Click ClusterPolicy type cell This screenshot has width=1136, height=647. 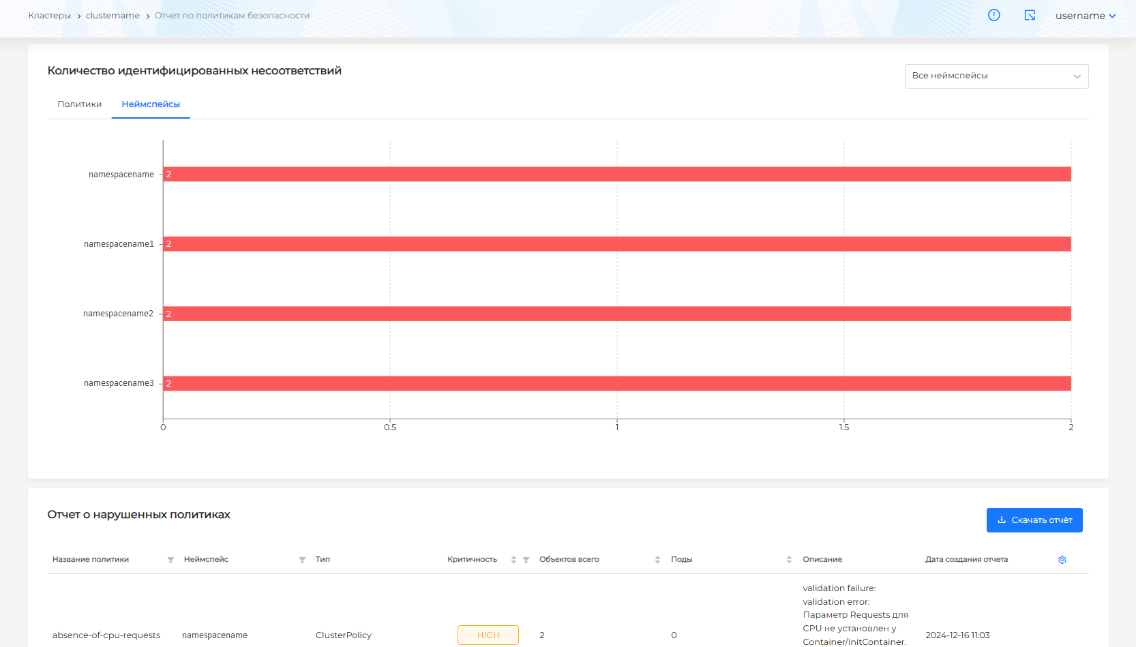[x=344, y=635]
